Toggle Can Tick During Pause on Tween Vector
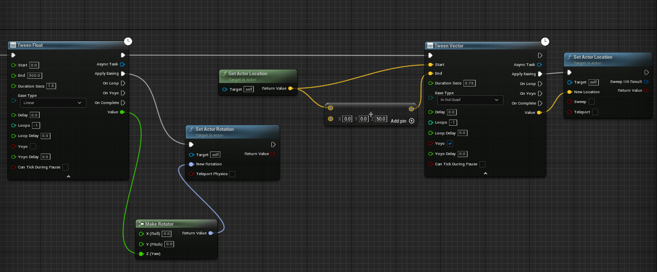 482,164
